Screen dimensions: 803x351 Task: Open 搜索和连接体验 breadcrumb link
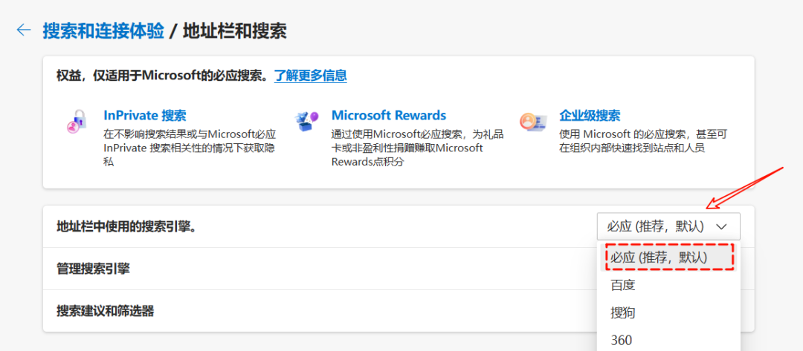103,30
